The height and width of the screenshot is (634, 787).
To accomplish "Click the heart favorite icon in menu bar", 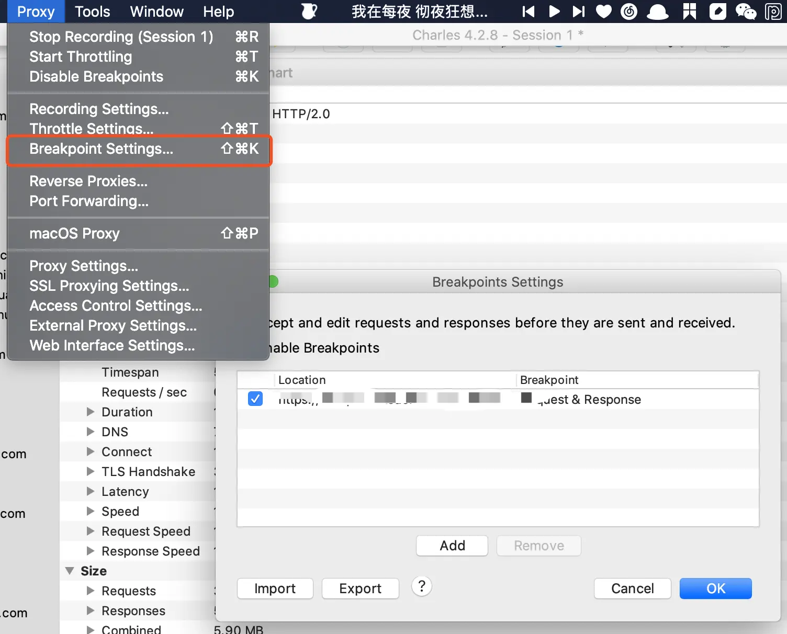I will point(604,12).
